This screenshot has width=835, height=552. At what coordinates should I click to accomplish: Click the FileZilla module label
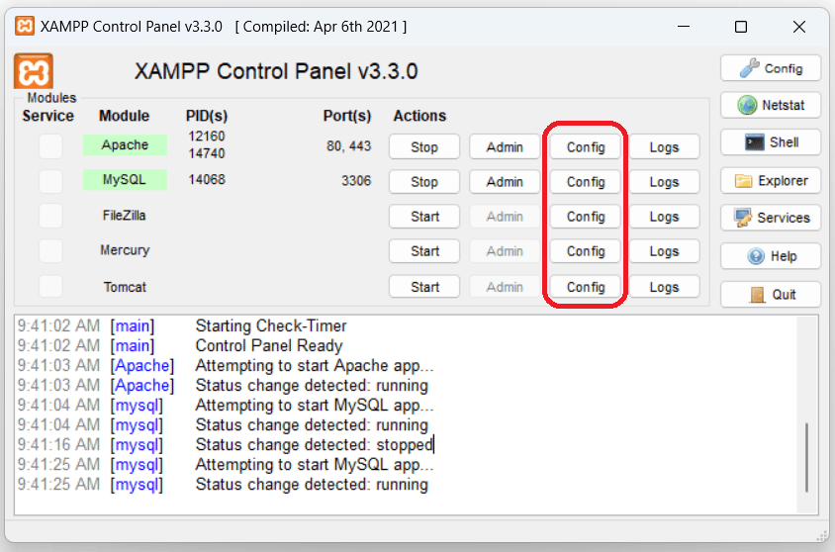click(124, 215)
